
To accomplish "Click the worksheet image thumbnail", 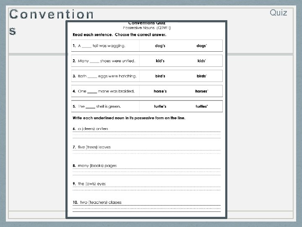I will 146,119.
